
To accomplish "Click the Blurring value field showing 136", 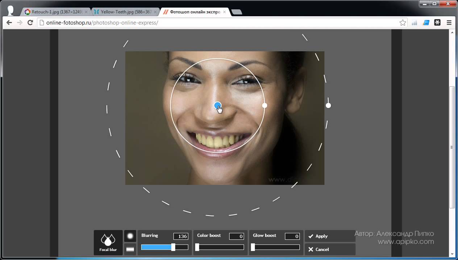I will click(x=180, y=237).
